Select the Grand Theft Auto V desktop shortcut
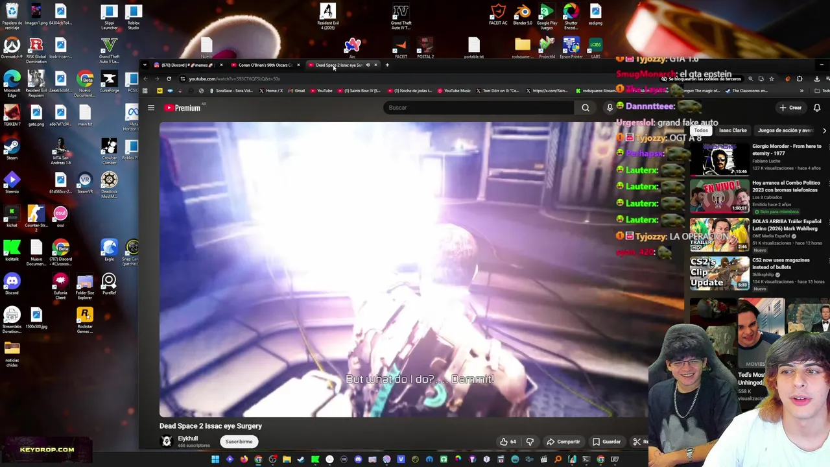This screenshot has height=467, width=830. coord(109,51)
